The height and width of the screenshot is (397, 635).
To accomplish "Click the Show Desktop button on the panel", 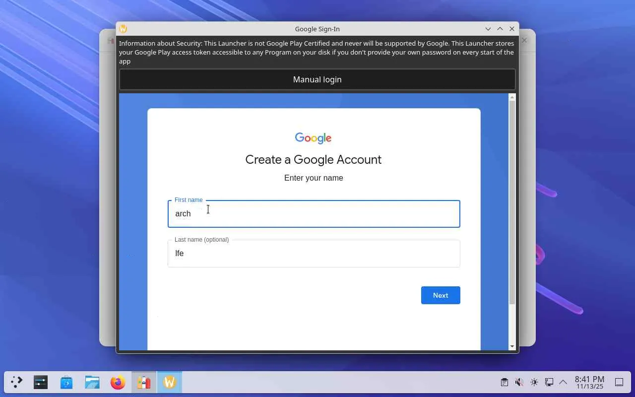I will tap(619, 382).
